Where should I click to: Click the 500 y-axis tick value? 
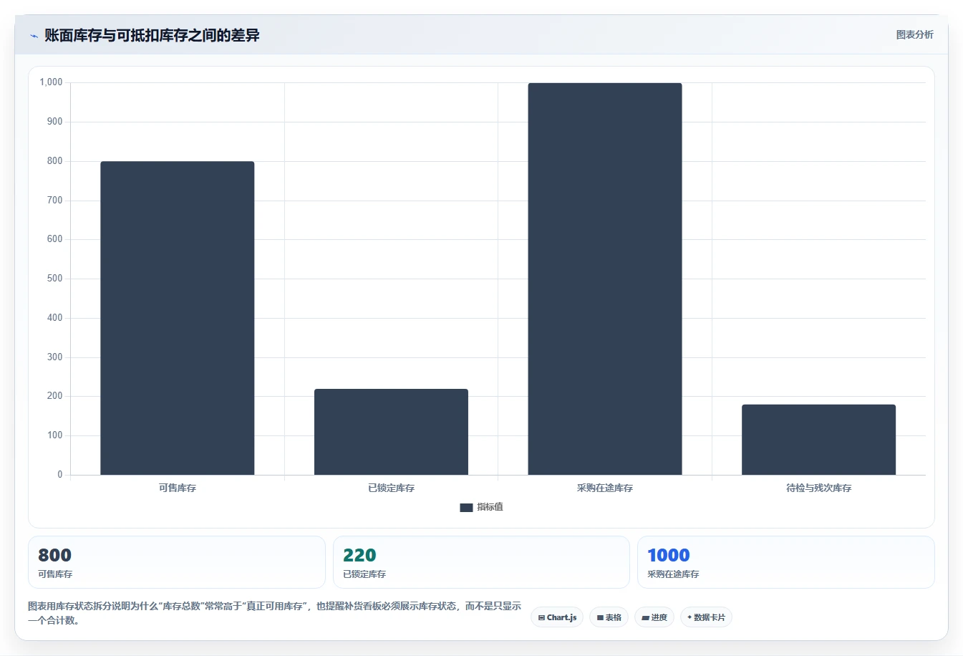click(x=54, y=279)
